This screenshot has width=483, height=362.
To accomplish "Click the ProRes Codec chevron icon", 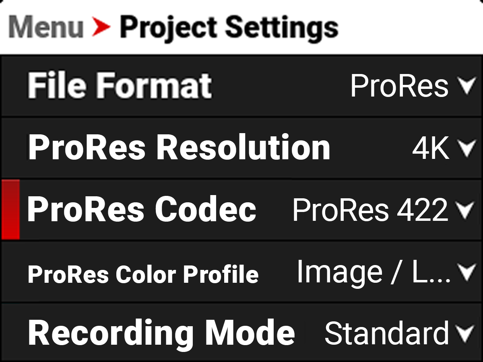I will [x=467, y=210].
